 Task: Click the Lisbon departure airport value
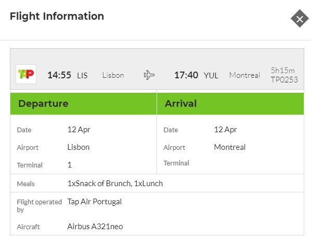click(79, 147)
